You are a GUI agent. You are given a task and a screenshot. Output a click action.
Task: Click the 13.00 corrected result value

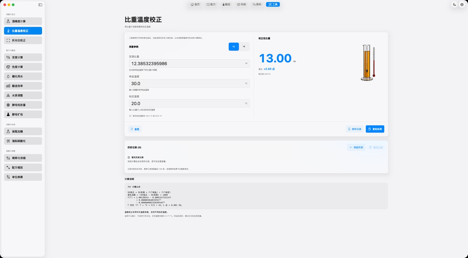[x=275, y=59]
